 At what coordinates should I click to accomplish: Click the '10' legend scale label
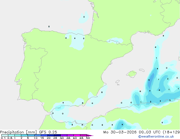tap(35, 138)
